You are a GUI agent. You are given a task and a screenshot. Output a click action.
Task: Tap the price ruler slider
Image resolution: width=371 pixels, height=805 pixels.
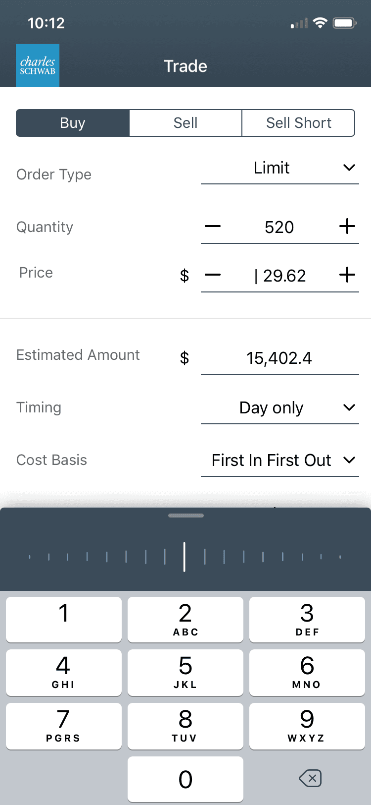[x=185, y=557]
